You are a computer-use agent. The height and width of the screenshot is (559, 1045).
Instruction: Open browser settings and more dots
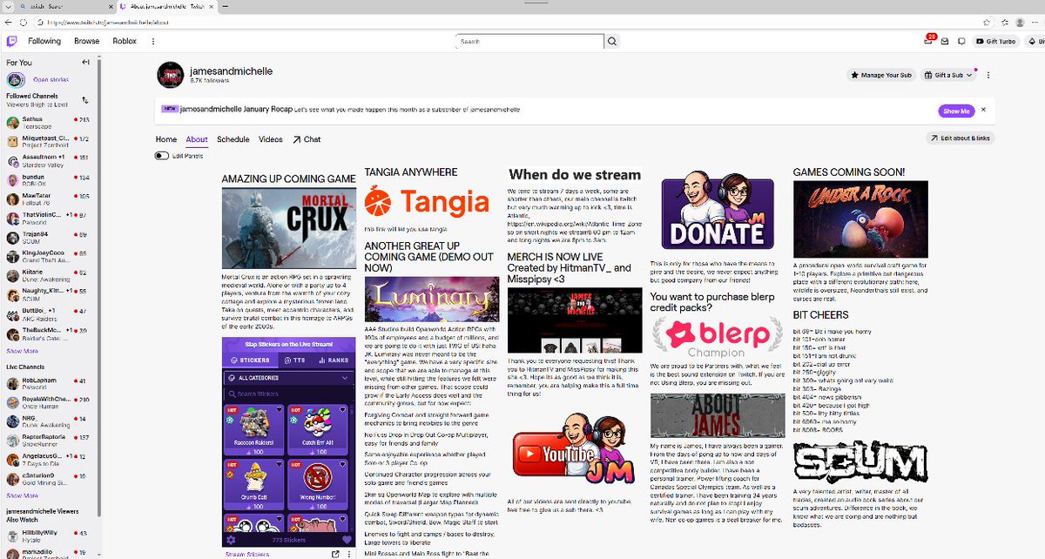[1035, 21]
